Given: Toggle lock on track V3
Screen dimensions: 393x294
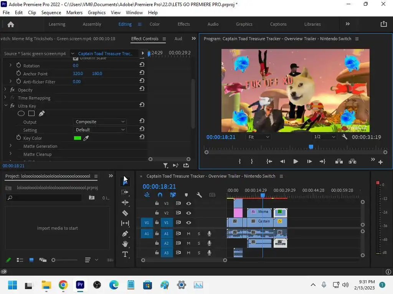Looking at the screenshot, I should point(157,203).
